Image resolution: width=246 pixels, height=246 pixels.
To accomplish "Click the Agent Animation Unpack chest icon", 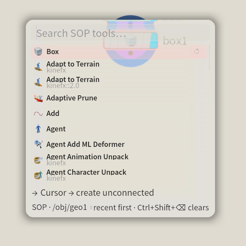I will coord(38,160).
